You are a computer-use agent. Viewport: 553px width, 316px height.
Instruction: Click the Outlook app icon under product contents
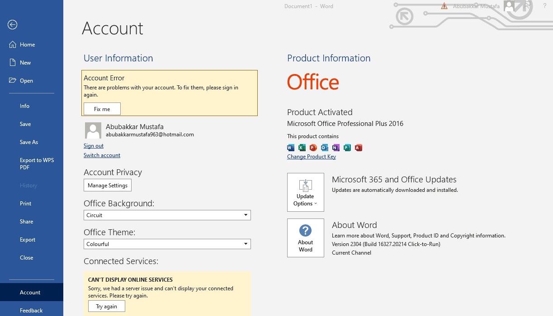(325, 148)
